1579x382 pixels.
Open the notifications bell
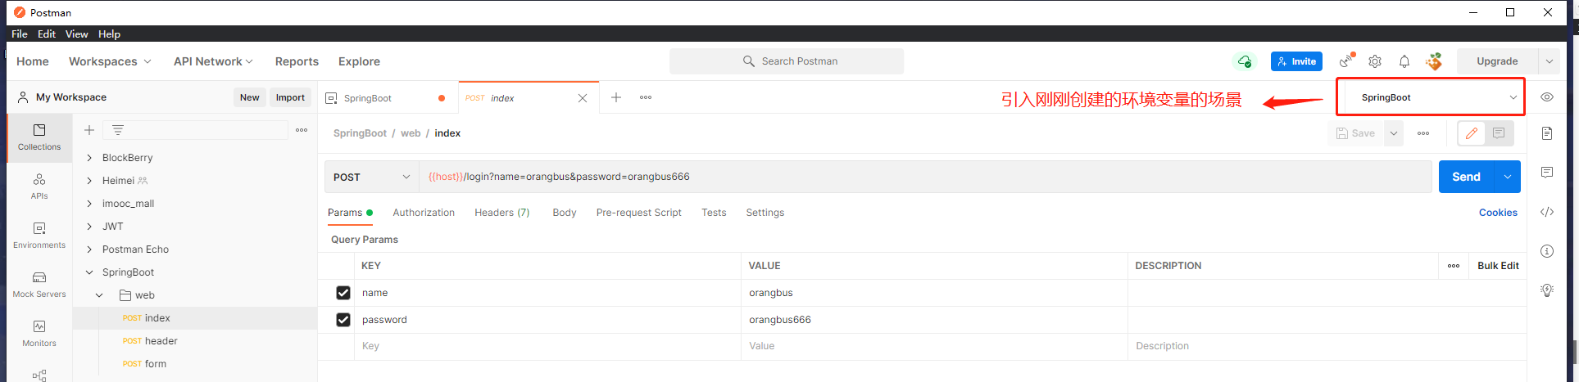point(1404,61)
